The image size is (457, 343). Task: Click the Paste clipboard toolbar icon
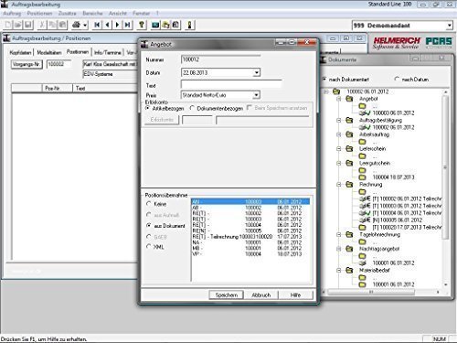pyautogui.click(x=62, y=25)
